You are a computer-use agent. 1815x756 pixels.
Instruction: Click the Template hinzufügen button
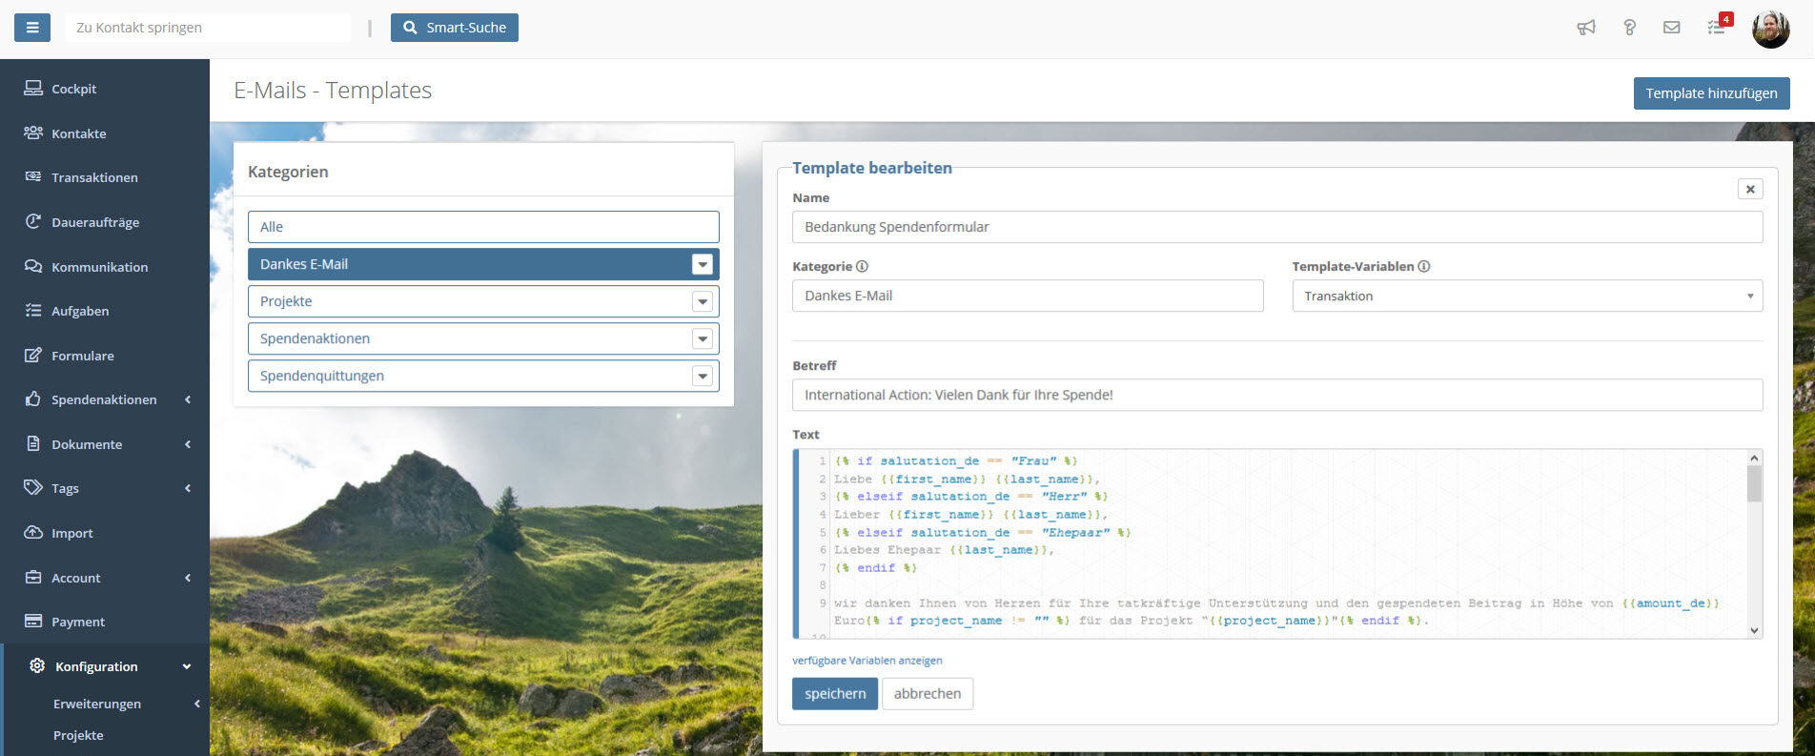pos(1711,93)
